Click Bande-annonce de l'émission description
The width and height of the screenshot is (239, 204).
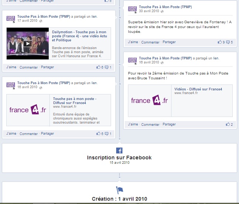(x=77, y=52)
